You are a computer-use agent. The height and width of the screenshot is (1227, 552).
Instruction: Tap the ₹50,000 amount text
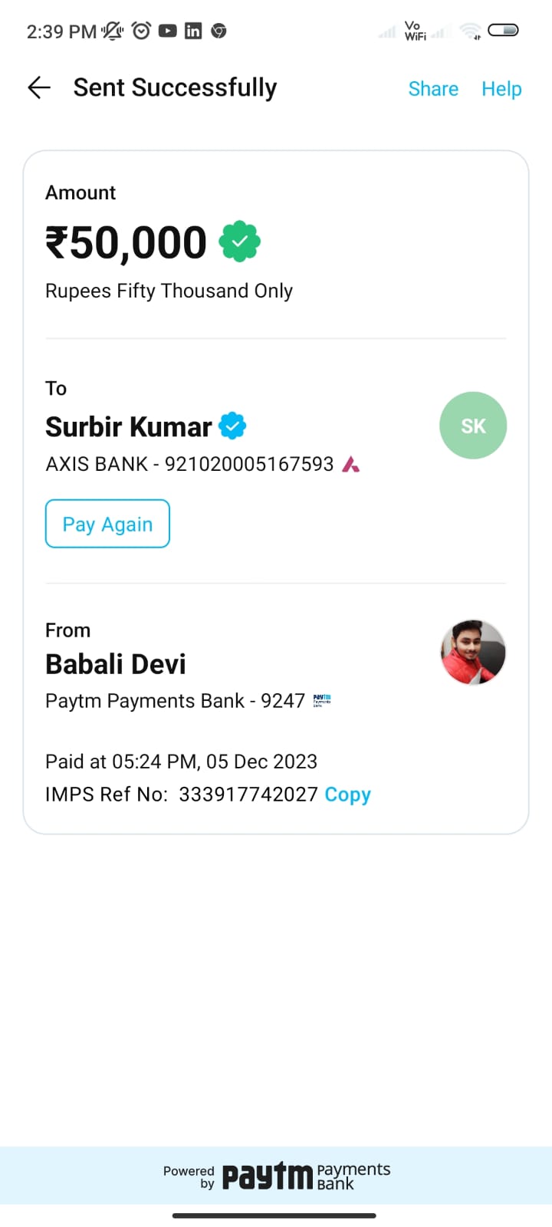(x=127, y=242)
